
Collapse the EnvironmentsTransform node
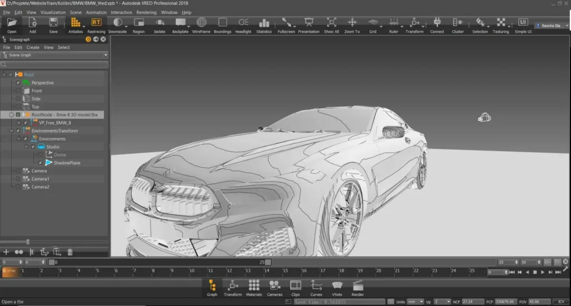11,130
